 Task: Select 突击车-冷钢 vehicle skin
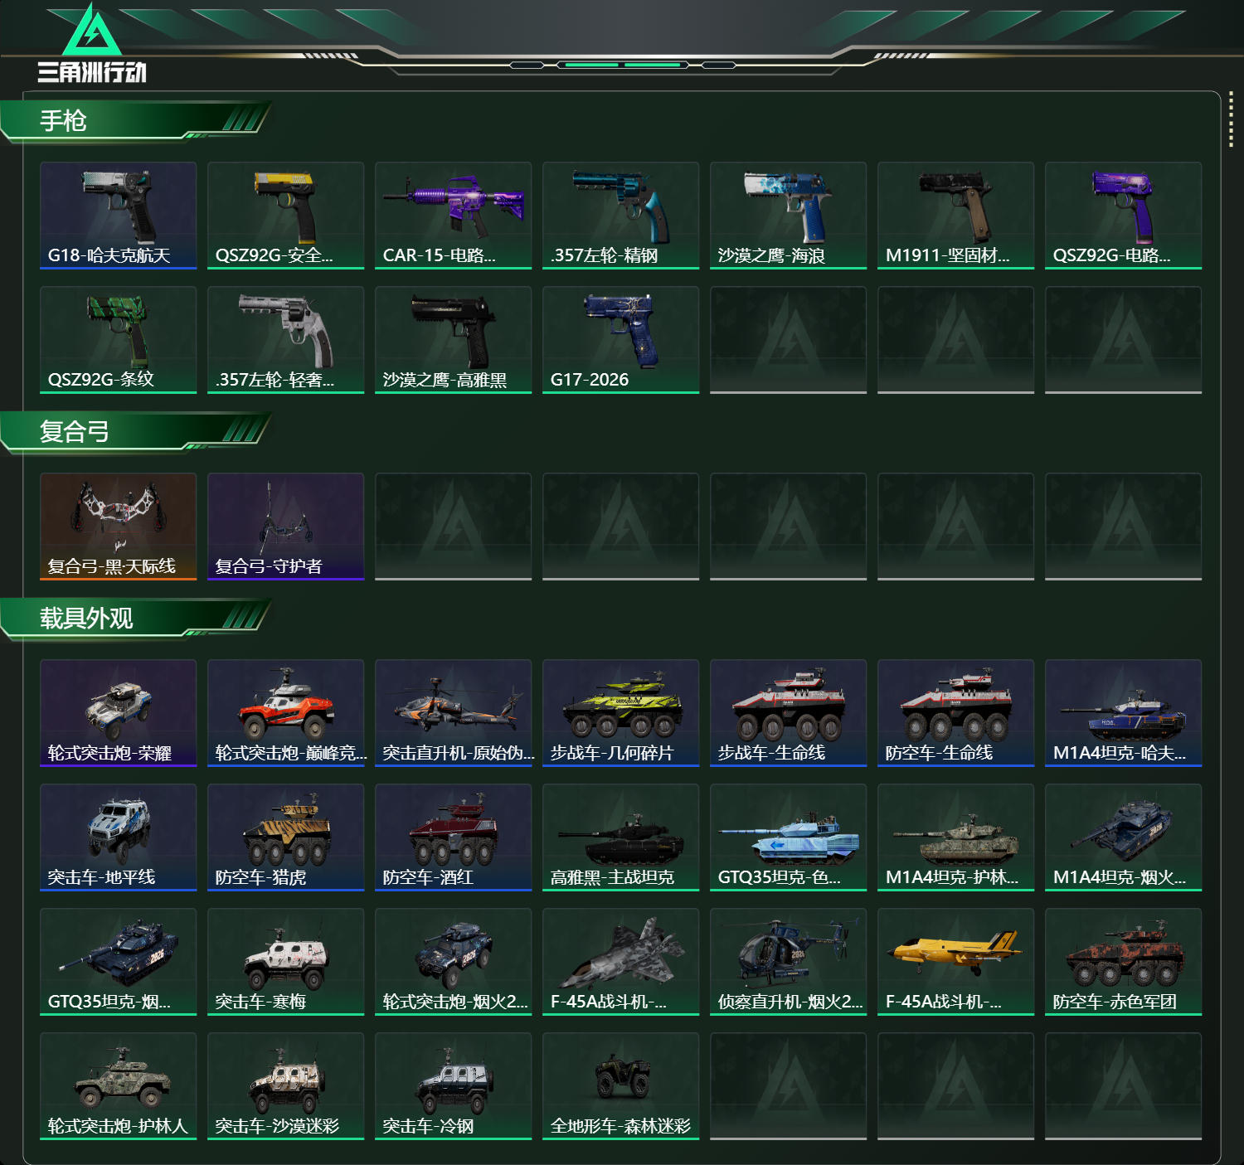click(x=454, y=1086)
